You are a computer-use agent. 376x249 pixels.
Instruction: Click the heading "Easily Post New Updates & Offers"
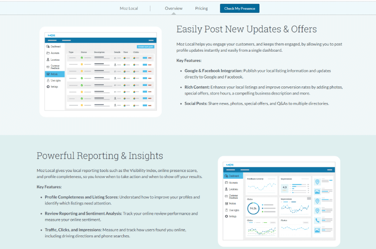(x=246, y=29)
